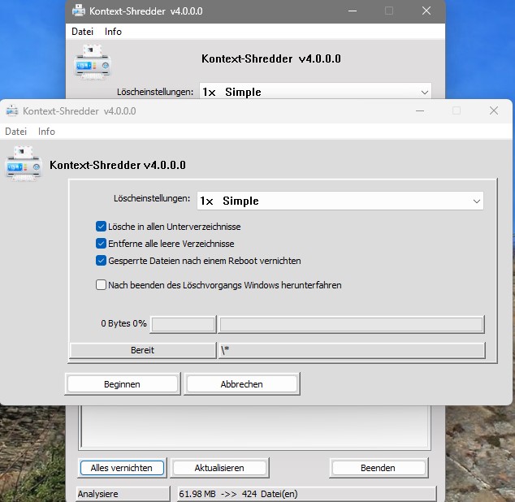
Task: Open the Löscheinstellungen dropdown in the back window
Action: click(x=315, y=91)
